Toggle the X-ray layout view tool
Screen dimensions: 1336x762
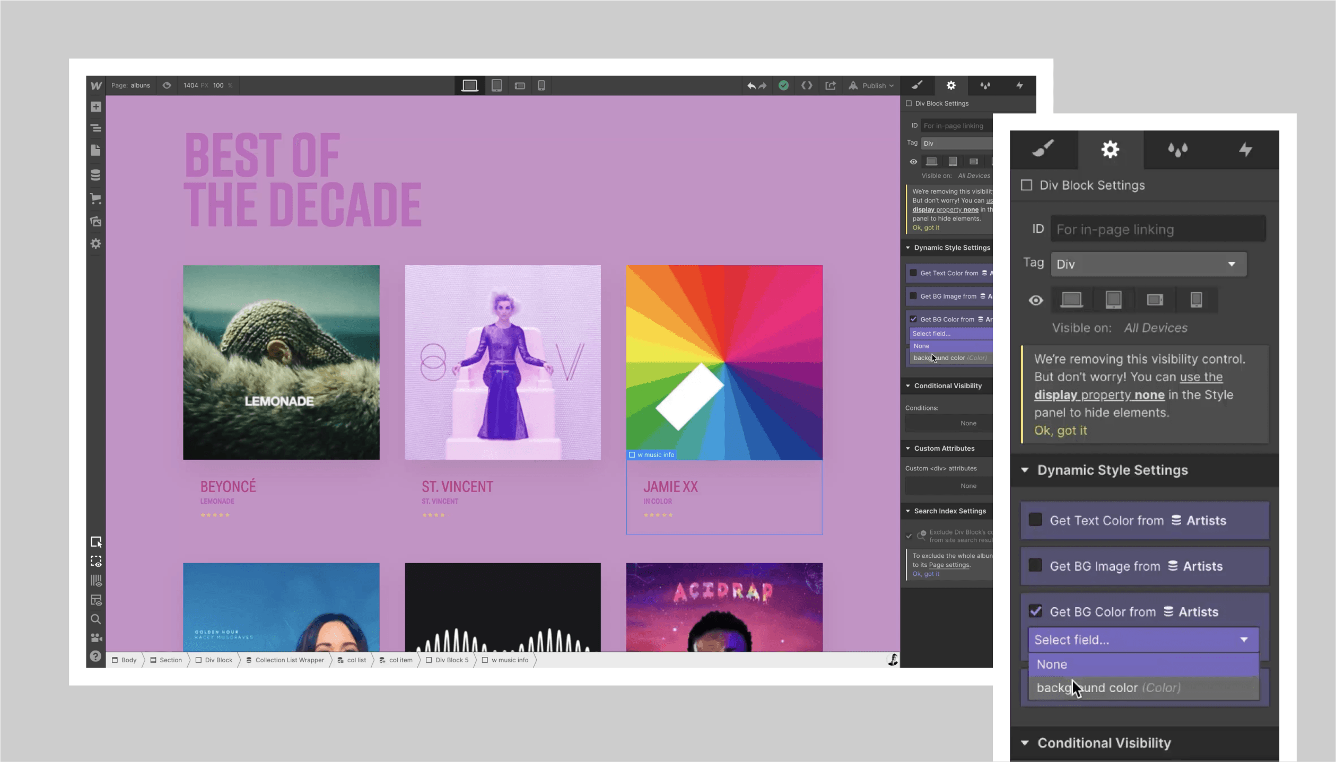tap(96, 600)
